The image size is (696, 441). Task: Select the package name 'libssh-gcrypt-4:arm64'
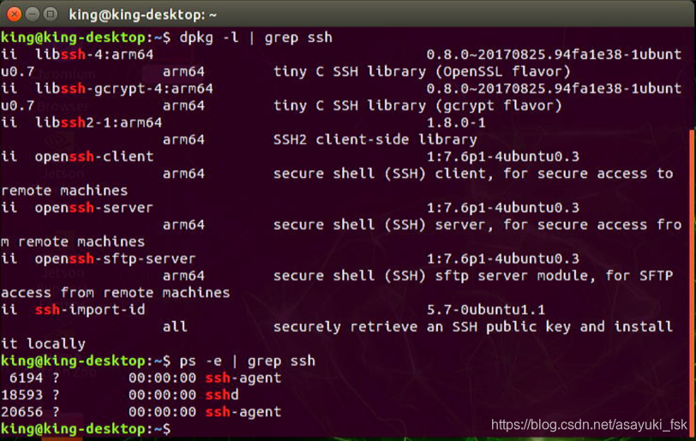click(123, 89)
